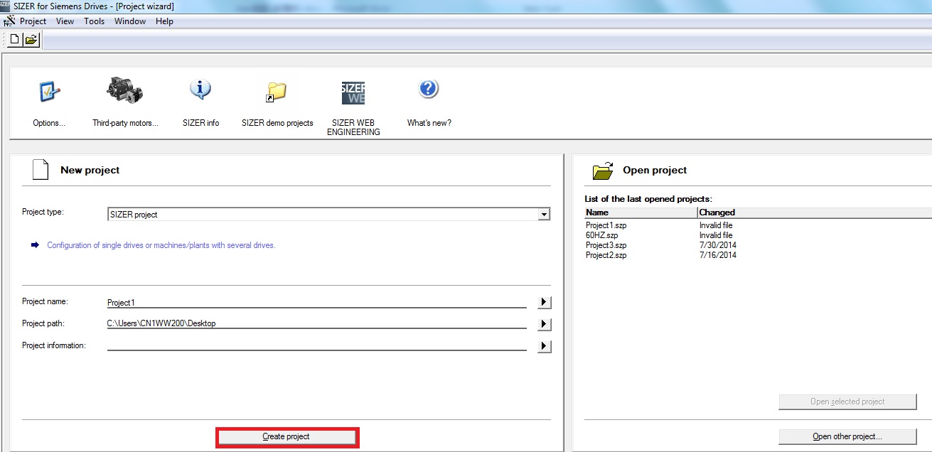The height and width of the screenshot is (452, 932).
Task: Open the View menu
Action: coord(65,21)
